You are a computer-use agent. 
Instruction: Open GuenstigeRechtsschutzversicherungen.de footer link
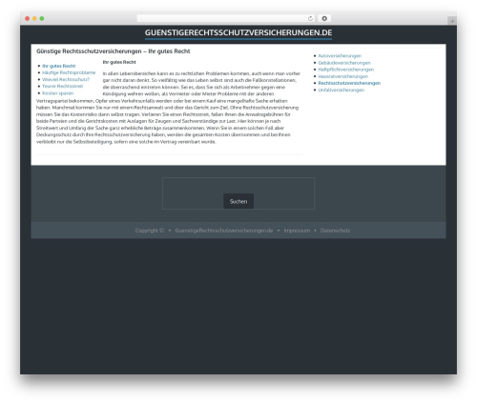224,231
